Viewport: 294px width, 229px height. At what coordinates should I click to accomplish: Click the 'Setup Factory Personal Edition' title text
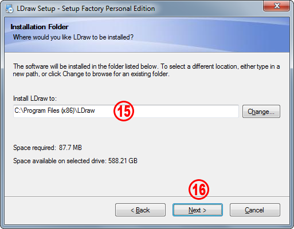[108, 9]
